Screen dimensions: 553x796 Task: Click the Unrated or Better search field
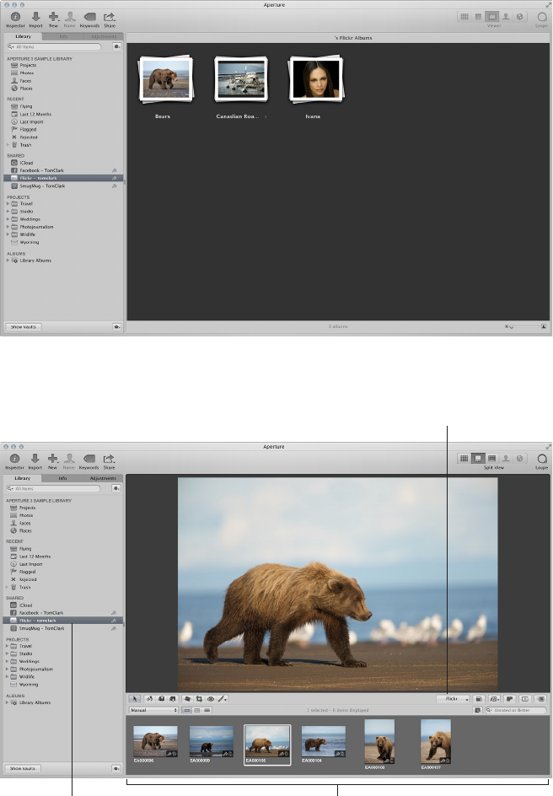(x=515, y=710)
